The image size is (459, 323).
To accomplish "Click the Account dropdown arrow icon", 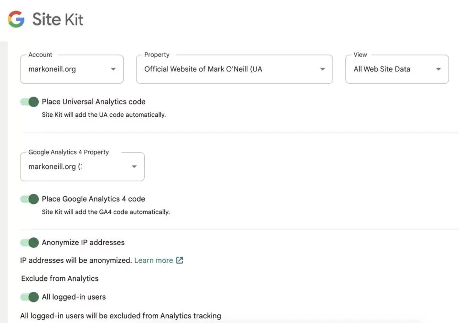I will pos(113,69).
